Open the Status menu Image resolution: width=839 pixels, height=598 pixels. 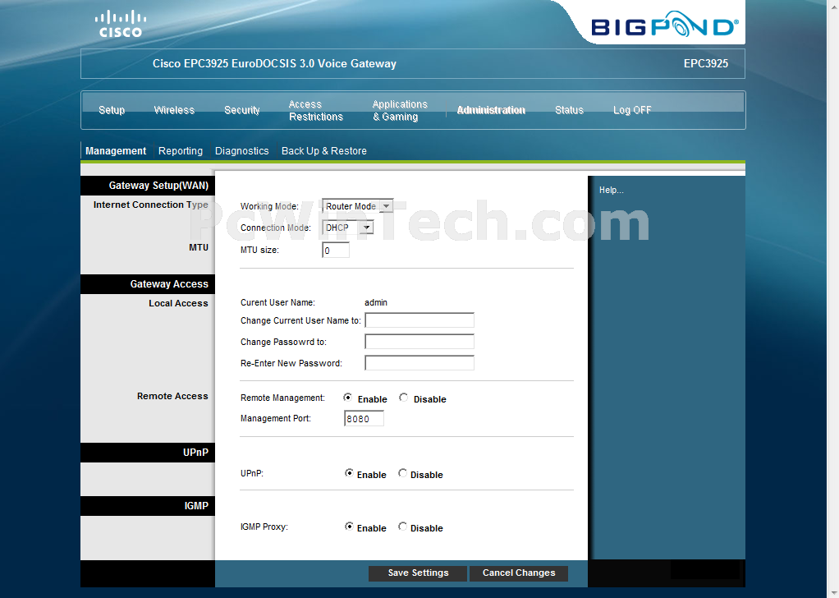point(569,110)
